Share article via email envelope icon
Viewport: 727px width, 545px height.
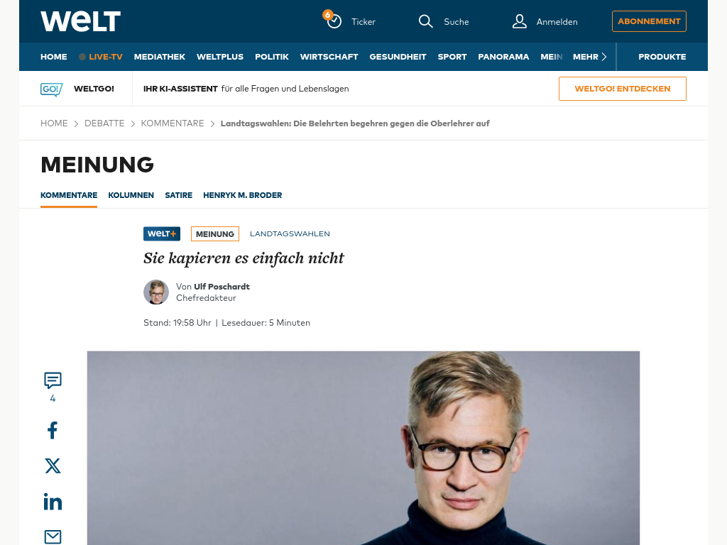click(53, 536)
